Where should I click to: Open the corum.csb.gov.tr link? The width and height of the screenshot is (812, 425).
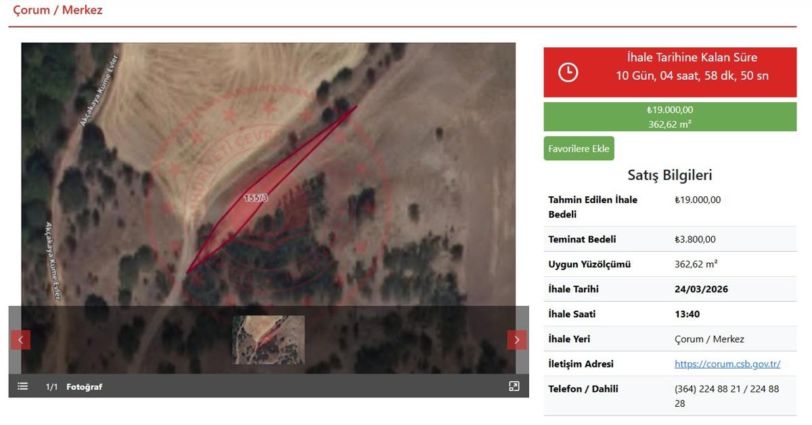727,364
